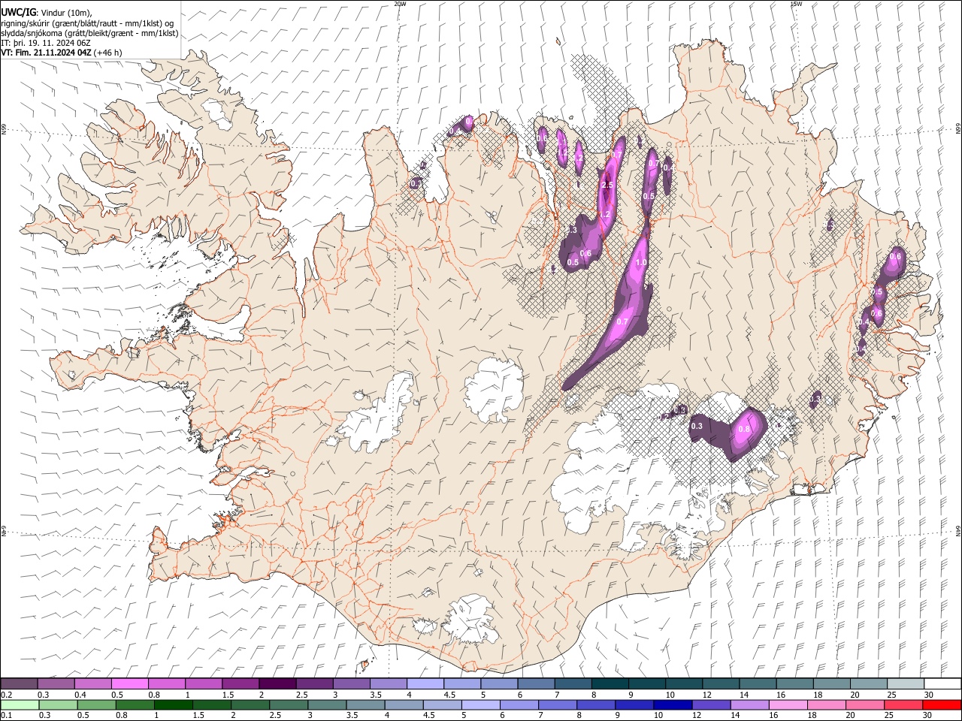Select the bright red 30 rain-scale swatch
The height and width of the screenshot is (721, 962).
point(941,705)
